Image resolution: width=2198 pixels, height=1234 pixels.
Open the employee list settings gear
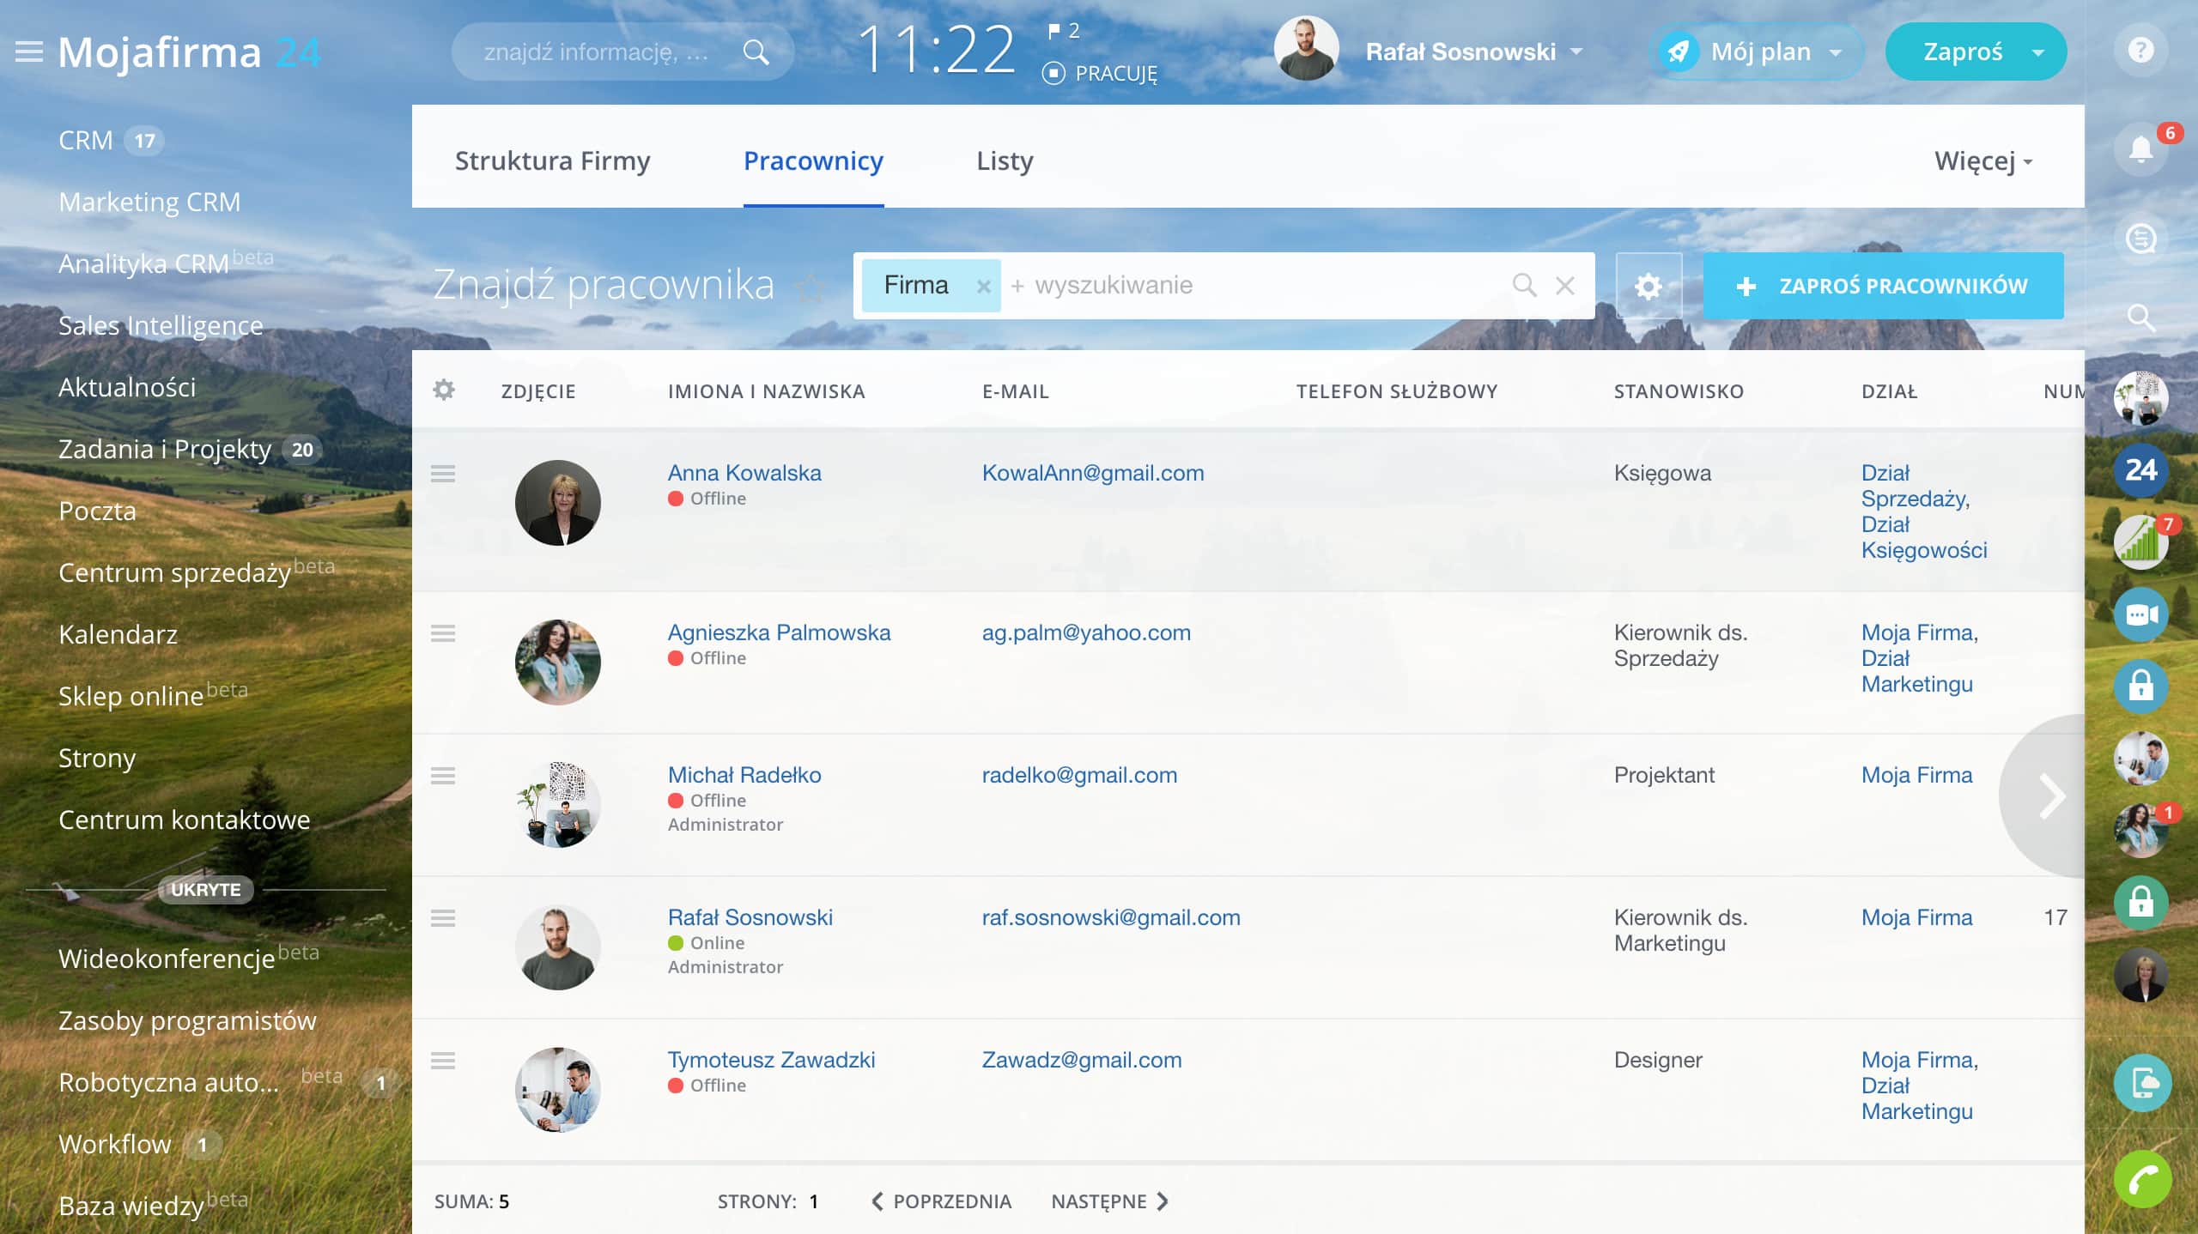pos(1648,286)
